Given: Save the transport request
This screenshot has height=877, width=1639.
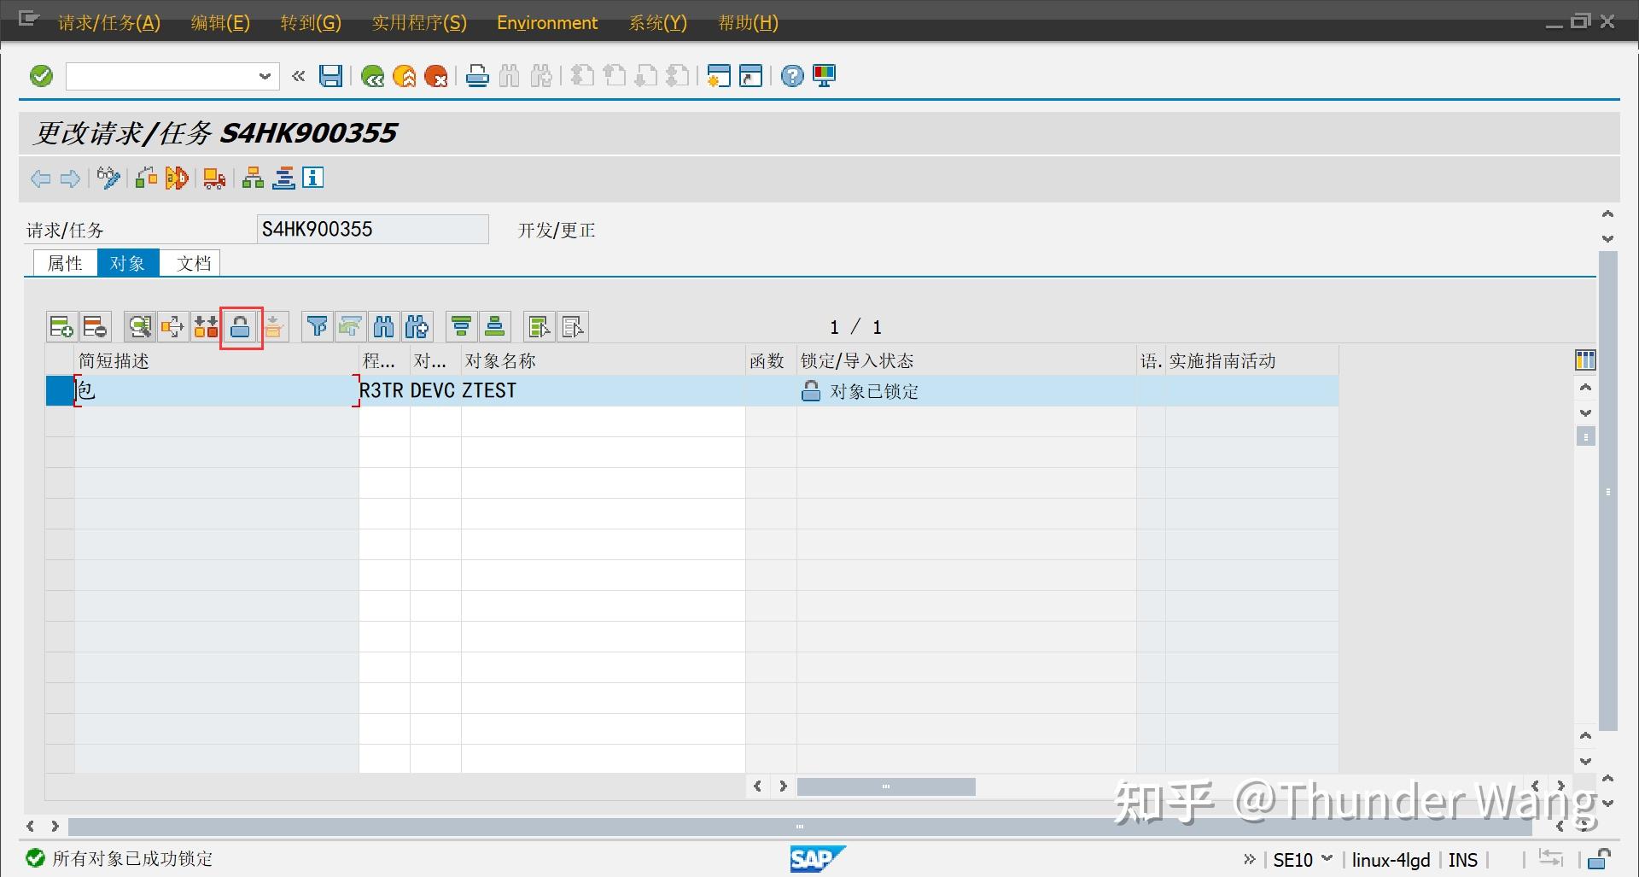Looking at the screenshot, I should [x=331, y=76].
